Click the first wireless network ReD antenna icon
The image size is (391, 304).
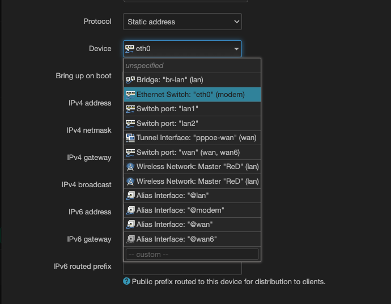[x=130, y=167]
